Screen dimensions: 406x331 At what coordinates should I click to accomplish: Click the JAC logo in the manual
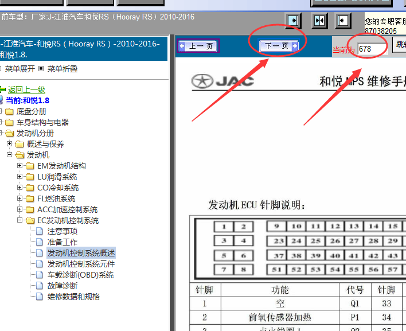coord(222,81)
